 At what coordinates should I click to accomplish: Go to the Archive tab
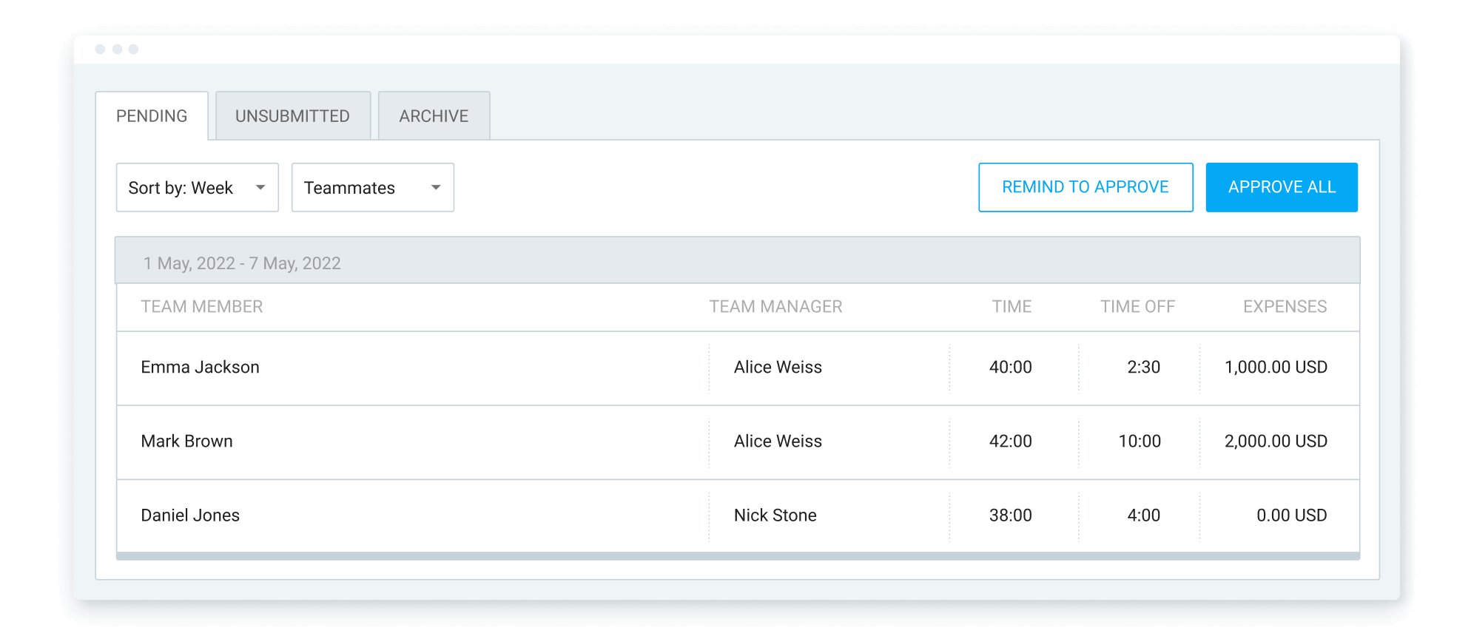click(x=434, y=116)
